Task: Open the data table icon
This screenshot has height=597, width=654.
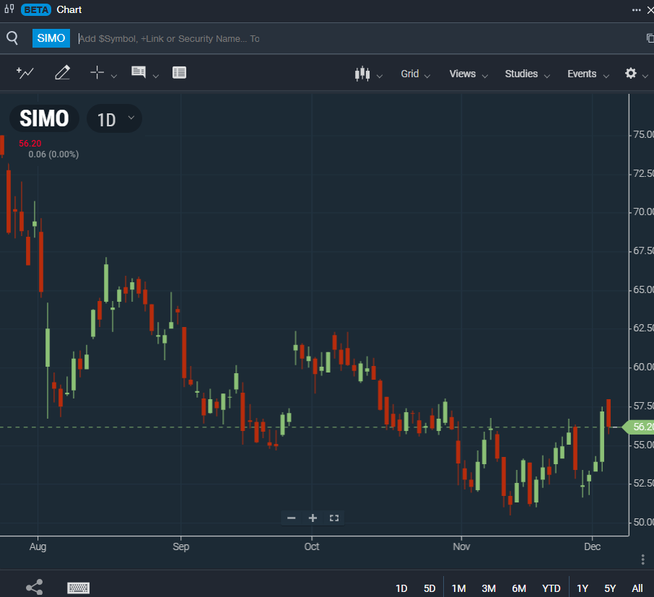Action: [179, 73]
